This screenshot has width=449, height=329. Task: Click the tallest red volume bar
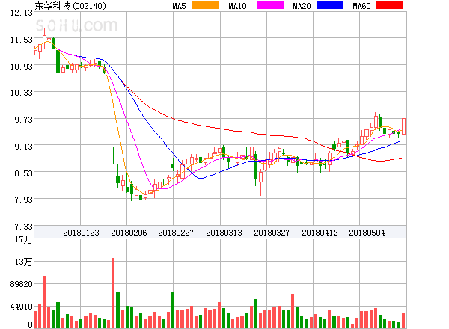coord(113,293)
